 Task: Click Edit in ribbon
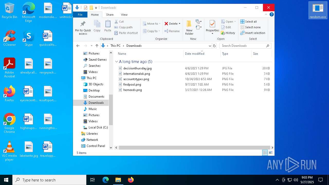pyautogui.click(x=226, y=27)
